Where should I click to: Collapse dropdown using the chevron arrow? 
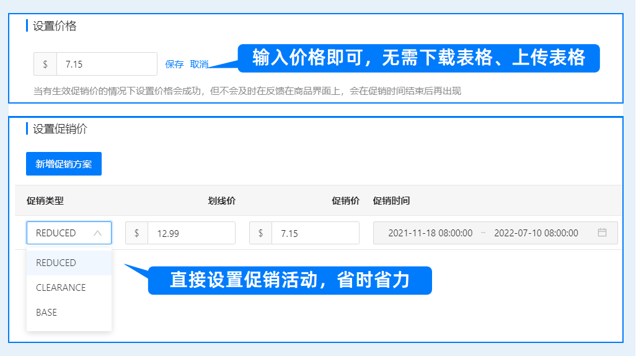click(x=97, y=233)
